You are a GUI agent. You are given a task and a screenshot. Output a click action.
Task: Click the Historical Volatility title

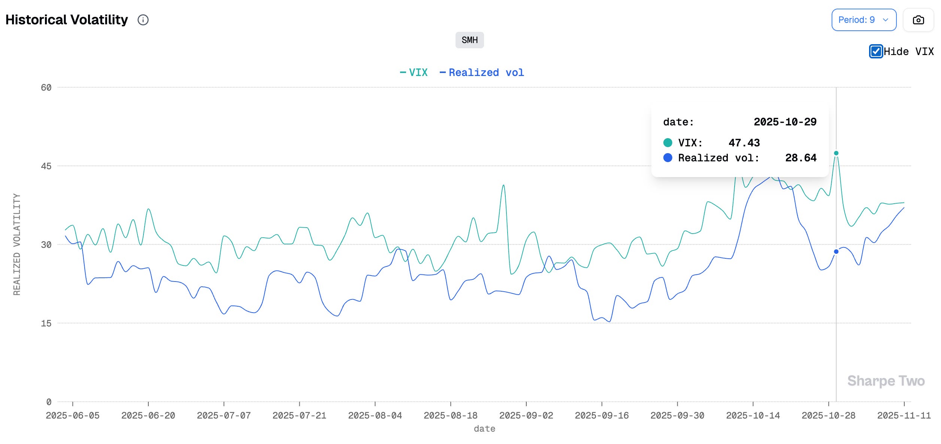point(67,20)
